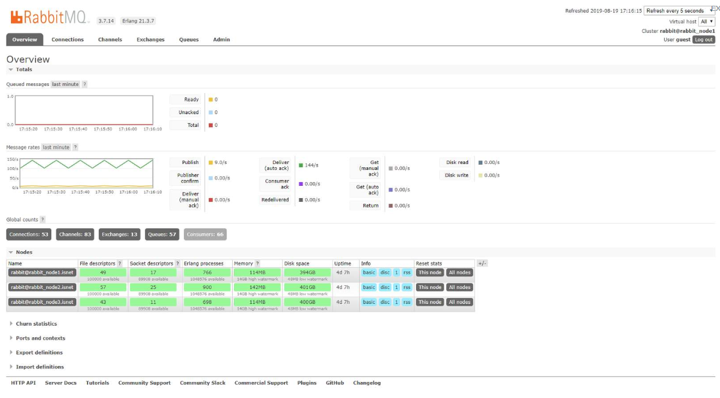Click the Memory column help icon
This screenshot has height=398, width=720.
[x=258, y=263]
